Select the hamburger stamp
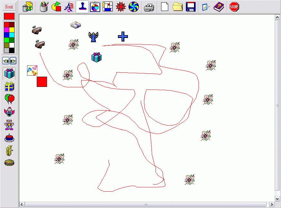 [x=9, y=163]
